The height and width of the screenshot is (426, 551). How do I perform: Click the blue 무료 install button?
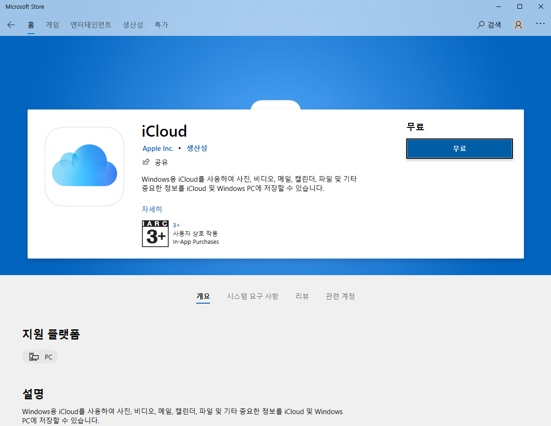(459, 149)
